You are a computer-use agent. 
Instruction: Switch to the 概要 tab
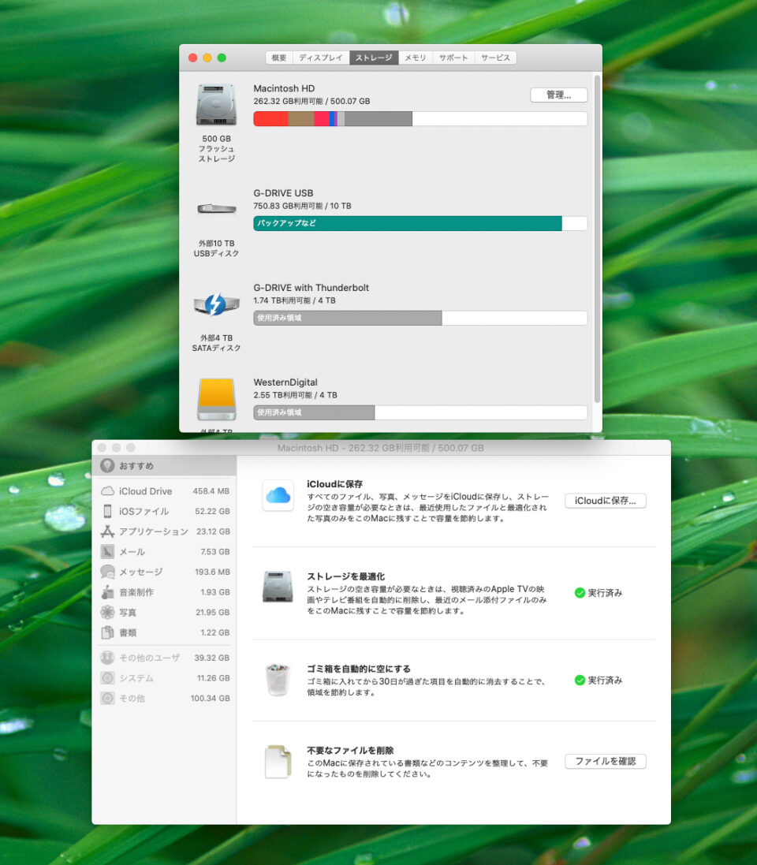tap(279, 58)
